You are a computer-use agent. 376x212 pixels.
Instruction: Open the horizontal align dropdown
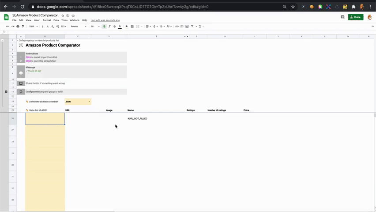(148, 26)
